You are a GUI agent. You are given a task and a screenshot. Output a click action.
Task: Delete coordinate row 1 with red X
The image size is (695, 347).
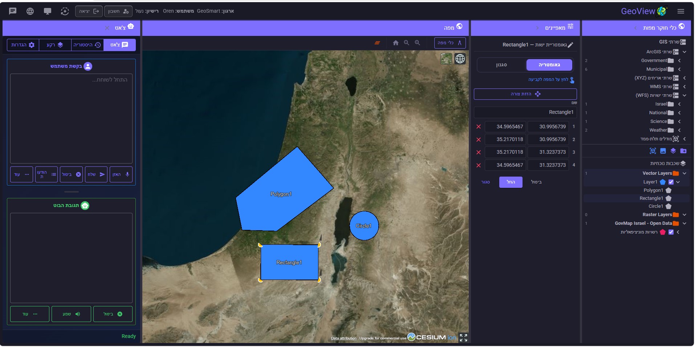(479, 127)
